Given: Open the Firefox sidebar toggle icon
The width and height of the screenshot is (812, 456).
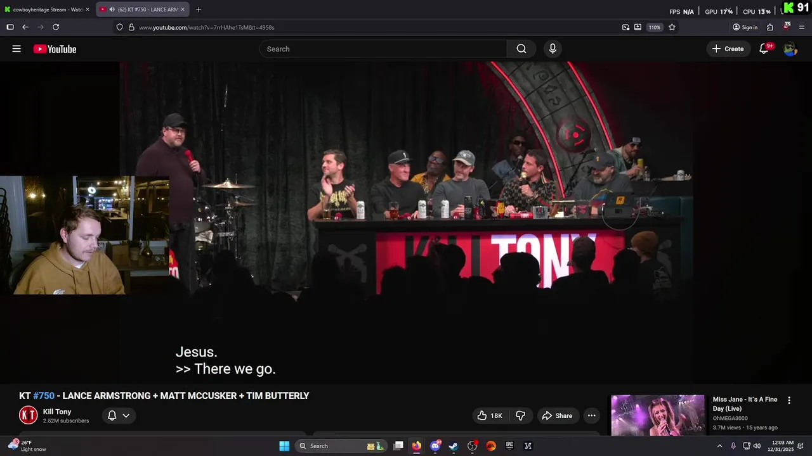Looking at the screenshot, I should point(10,27).
